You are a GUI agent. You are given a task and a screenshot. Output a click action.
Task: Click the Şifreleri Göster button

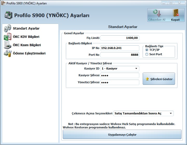(159, 79)
